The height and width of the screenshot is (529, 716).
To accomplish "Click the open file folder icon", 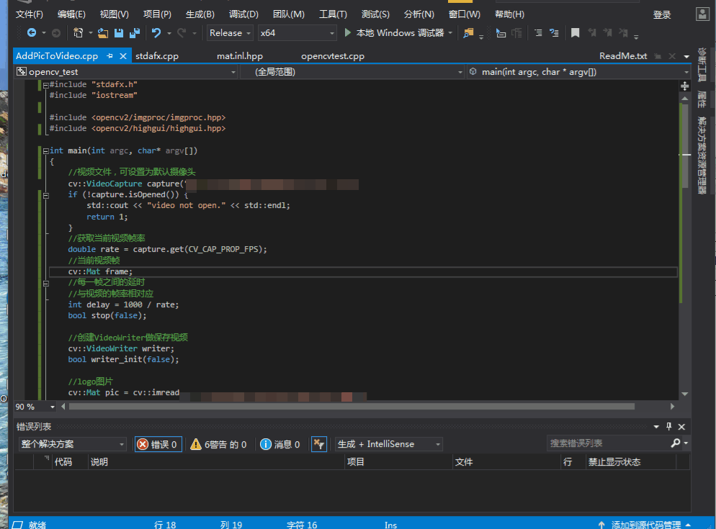I will click(103, 33).
